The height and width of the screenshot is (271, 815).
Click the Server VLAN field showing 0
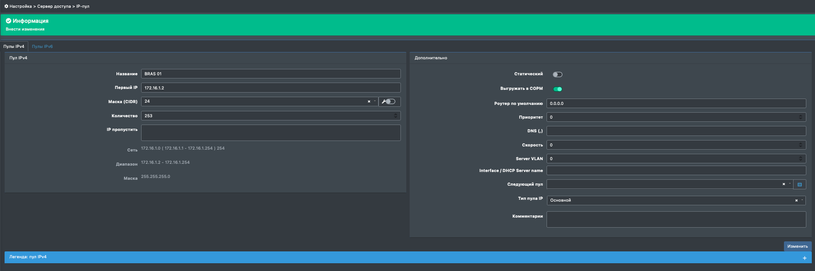[x=676, y=159]
